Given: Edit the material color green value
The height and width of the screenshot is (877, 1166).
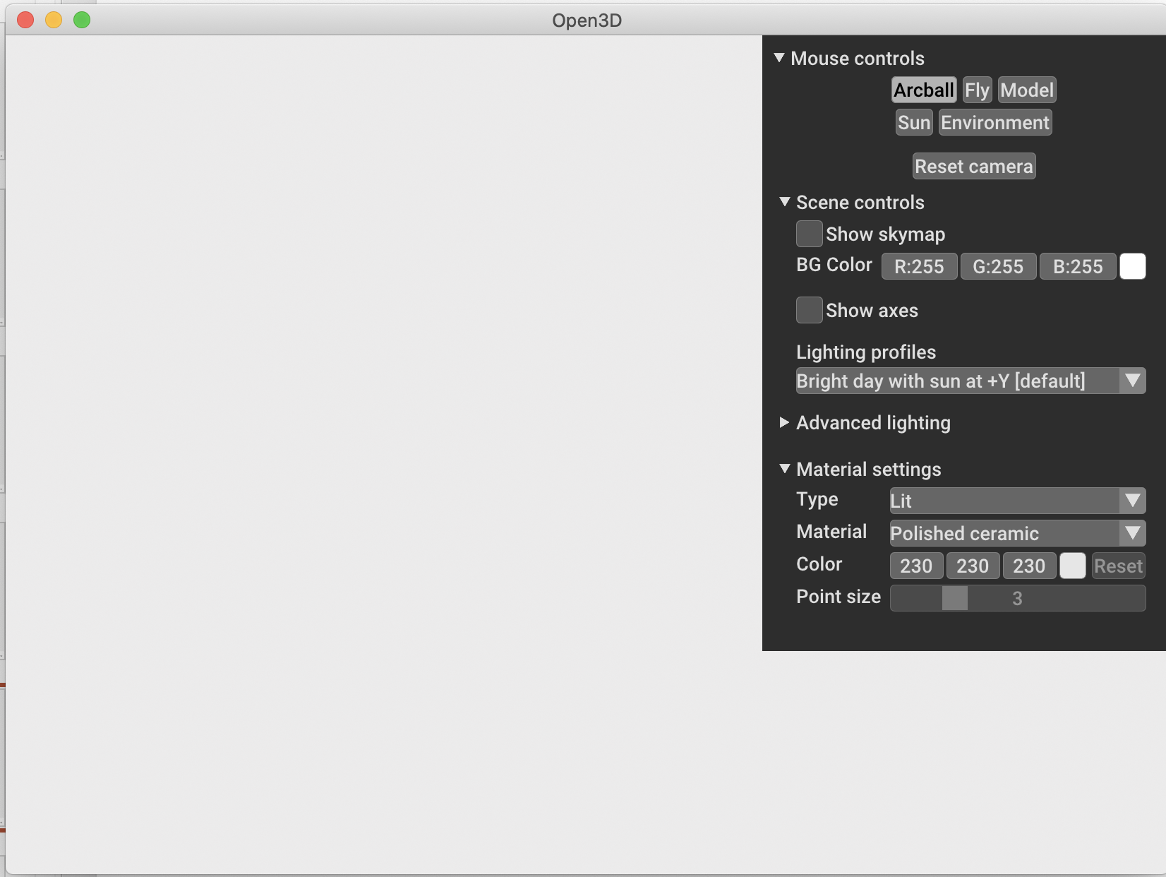Looking at the screenshot, I should pos(972,566).
